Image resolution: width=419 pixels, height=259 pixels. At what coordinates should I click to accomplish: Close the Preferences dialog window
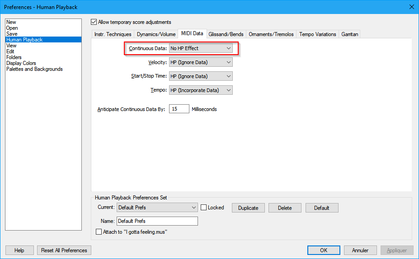[x=411, y=7]
